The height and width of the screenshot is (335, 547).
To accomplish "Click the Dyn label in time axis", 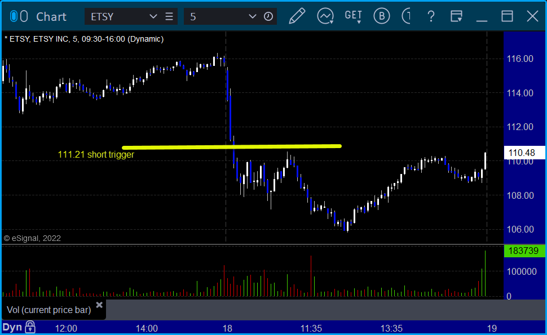I will click(x=12, y=327).
